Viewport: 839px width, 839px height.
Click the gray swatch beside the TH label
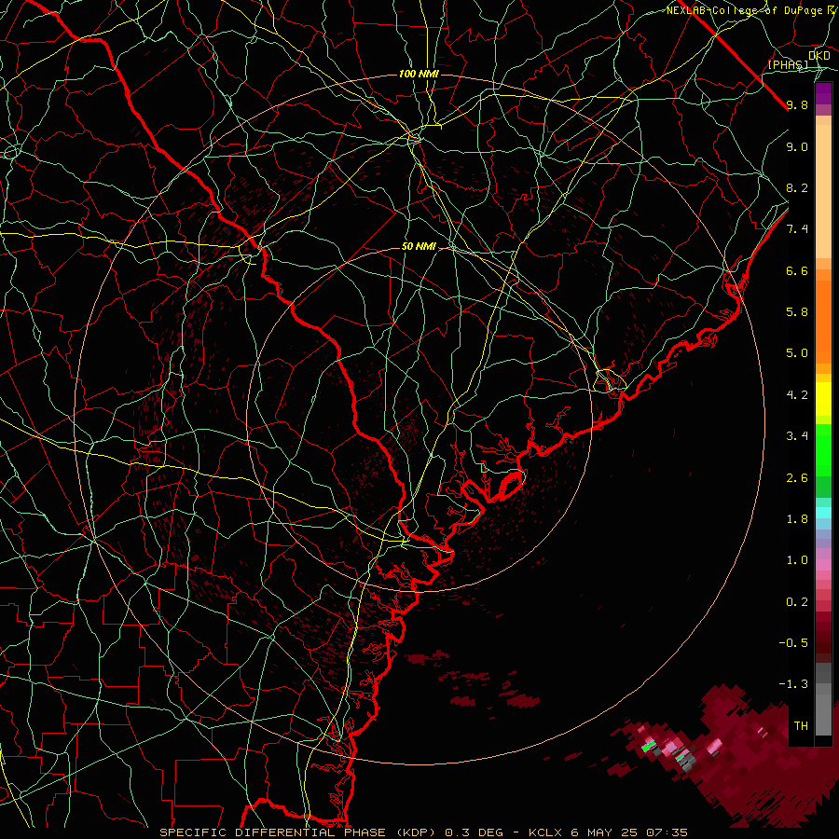click(x=823, y=714)
